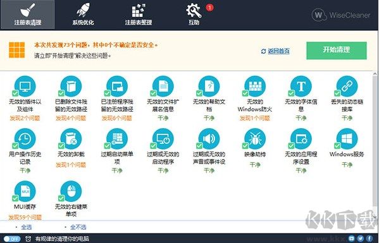379x243 pixels.
Task: Click the 无效的Windows防火 wall icon
Action: [255, 86]
